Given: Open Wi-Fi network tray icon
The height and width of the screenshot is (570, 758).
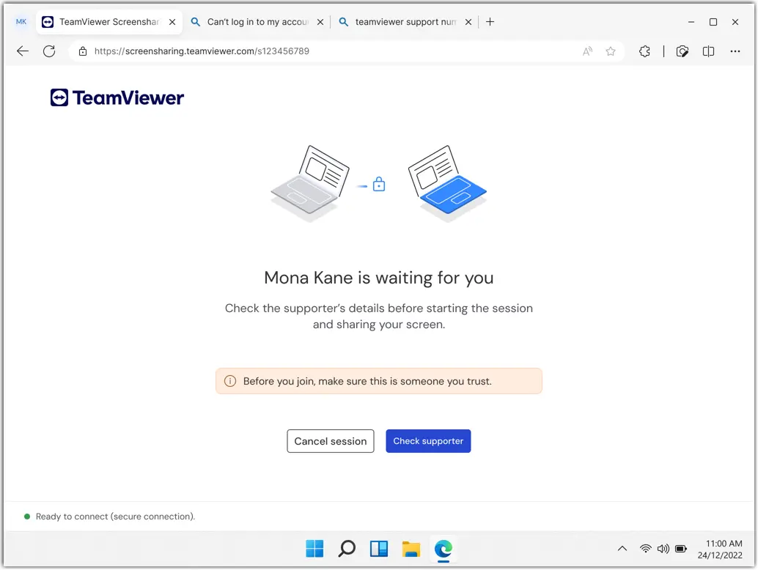Looking at the screenshot, I should point(645,548).
